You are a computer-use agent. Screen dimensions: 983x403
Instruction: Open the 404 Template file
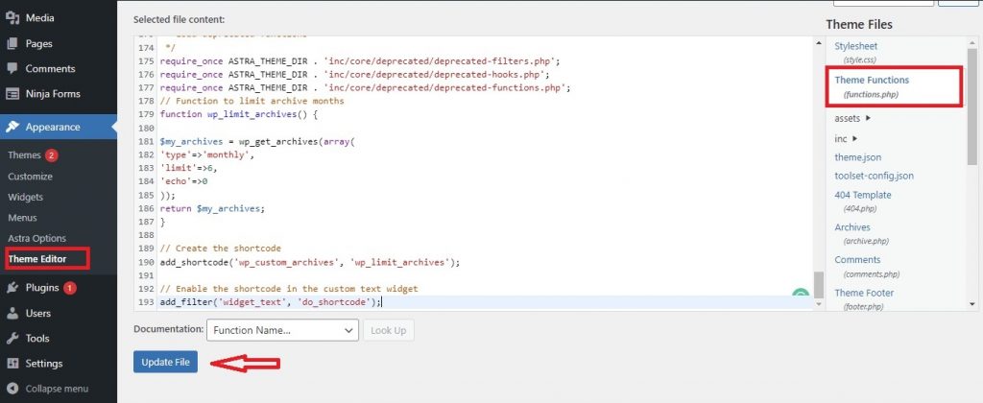863,195
